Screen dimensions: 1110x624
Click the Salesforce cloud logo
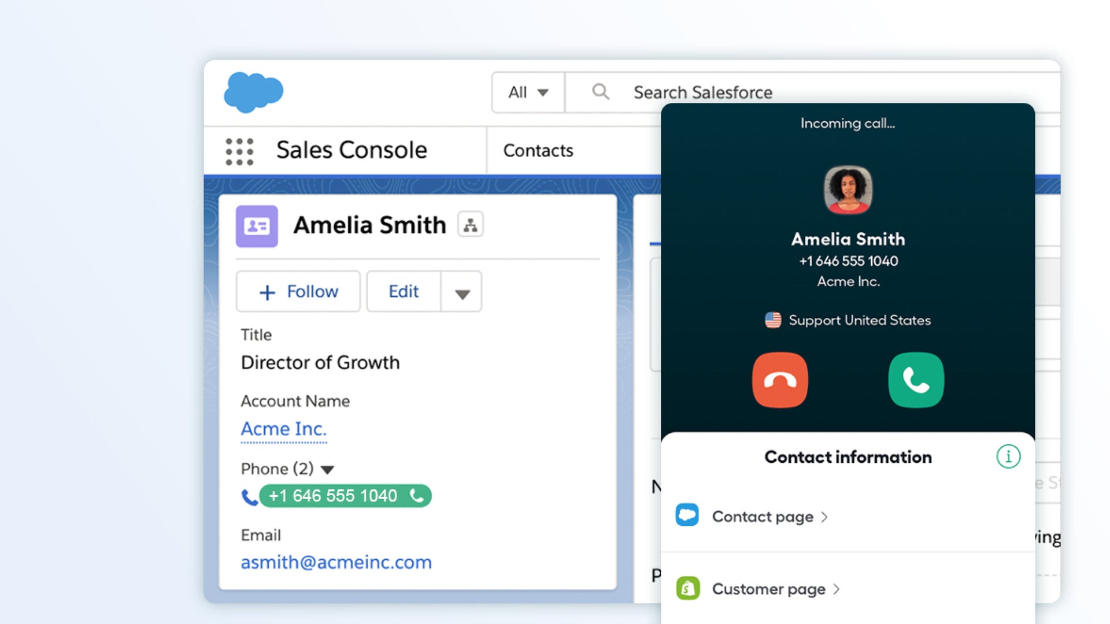coord(253,92)
